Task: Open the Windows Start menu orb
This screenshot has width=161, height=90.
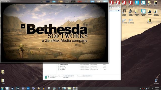Action: [2, 88]
